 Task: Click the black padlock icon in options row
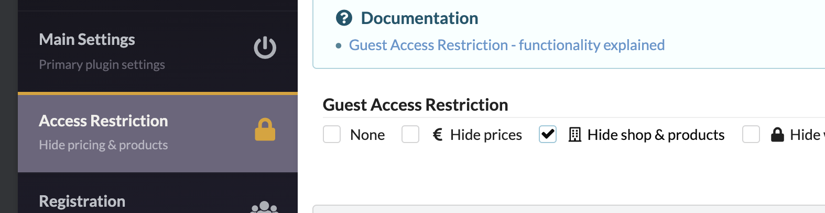(x=777, y=135)
